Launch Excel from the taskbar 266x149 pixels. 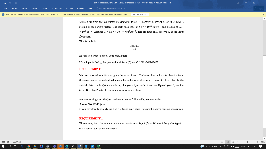coord(98,146)
